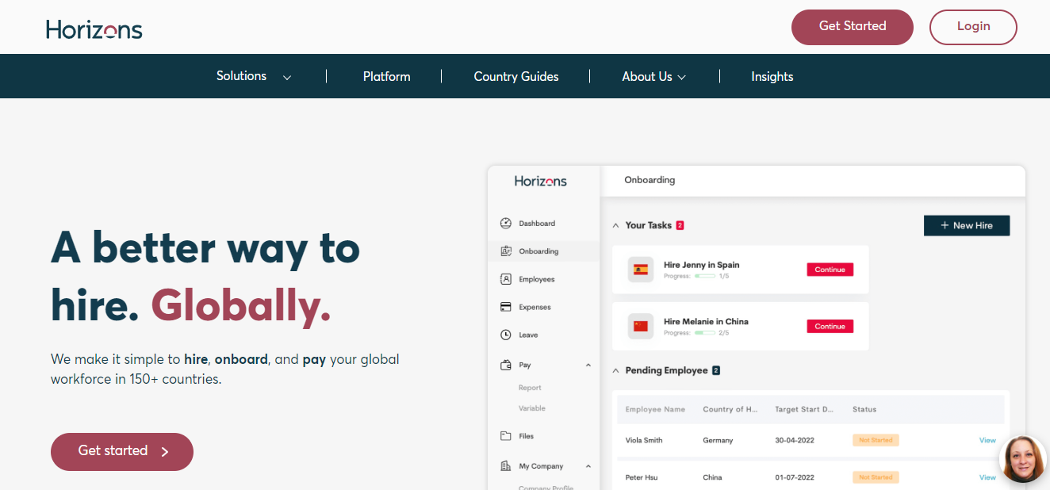1050x490 pixels.
Task: Click the Target Start Date column header
Action: (x=805, y=409)
